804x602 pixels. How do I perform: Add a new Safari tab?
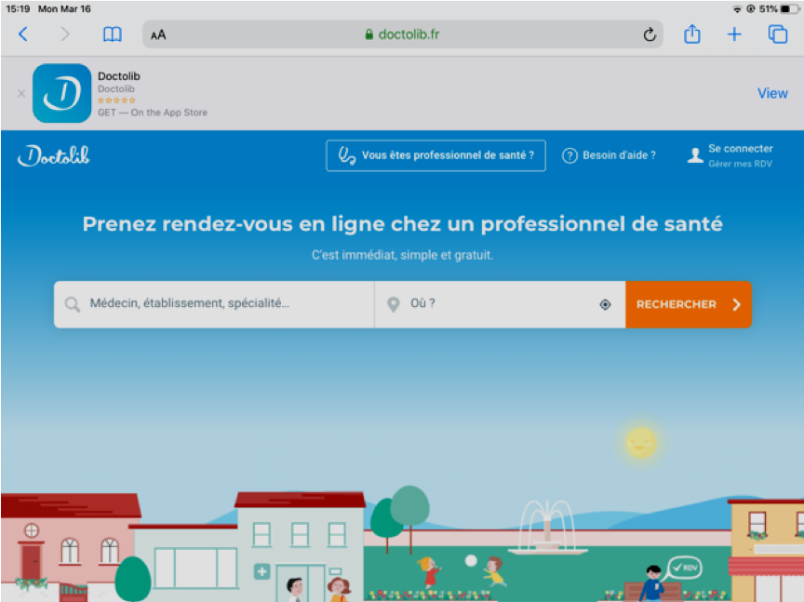734,34
